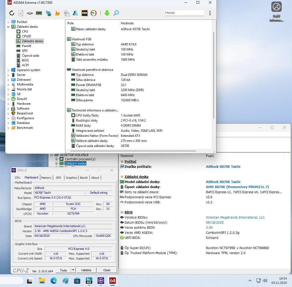Click the Refresh icon in AIDA64 toolbar

click(12, 13)
